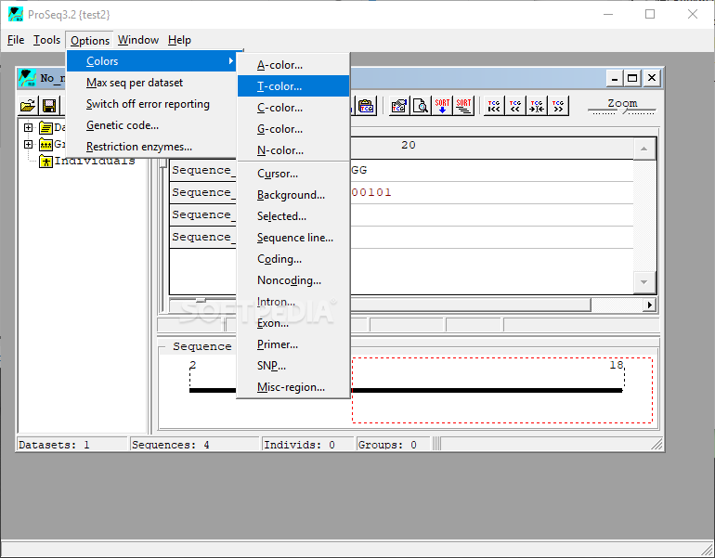The width and height of the screenshot is (715, 558).
Task: Select Switch off error reporting
Action: (x=151, y=104)
